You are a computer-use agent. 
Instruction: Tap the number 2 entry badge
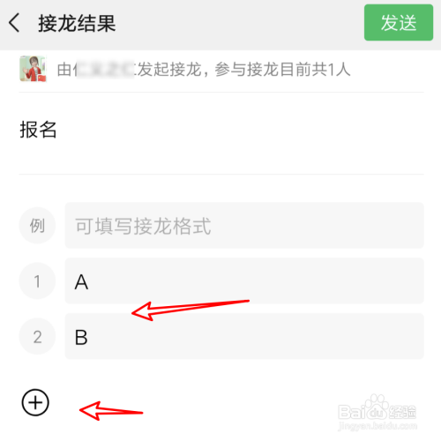tap(37, 336)
